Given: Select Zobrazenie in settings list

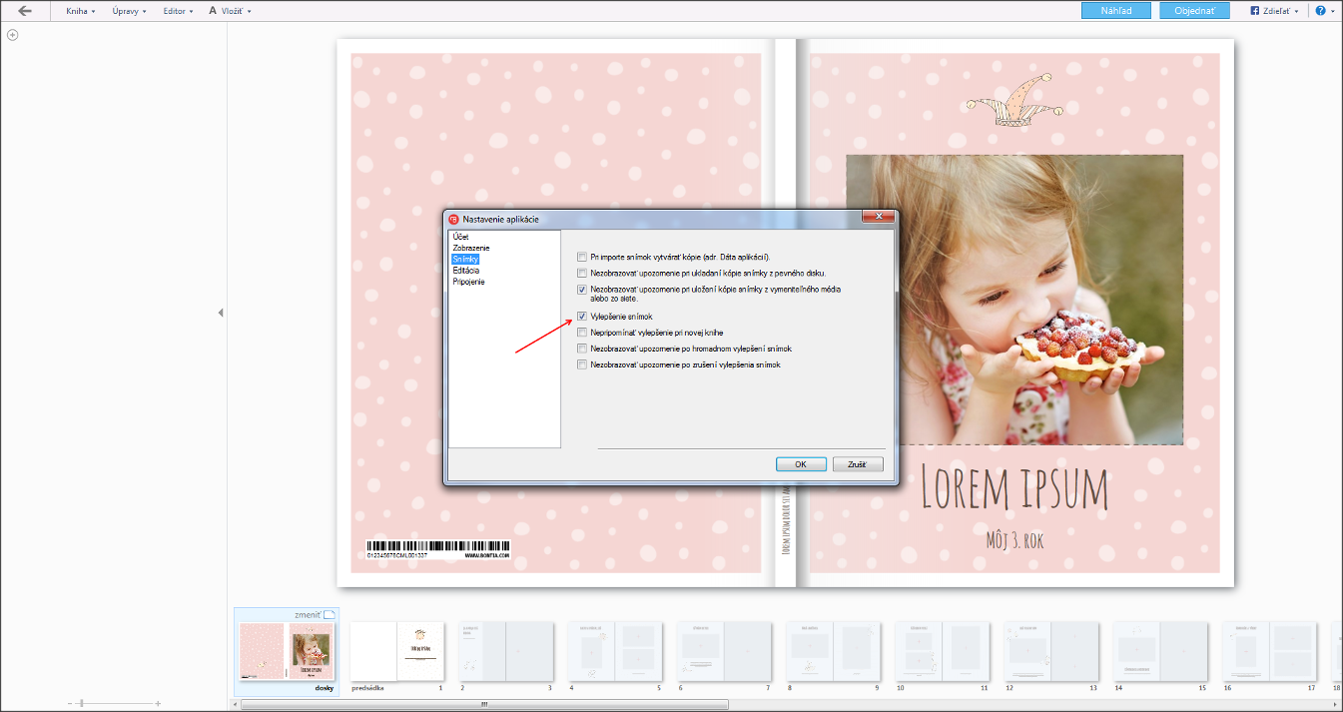Looking at the screenshot, I should (471, 248).
